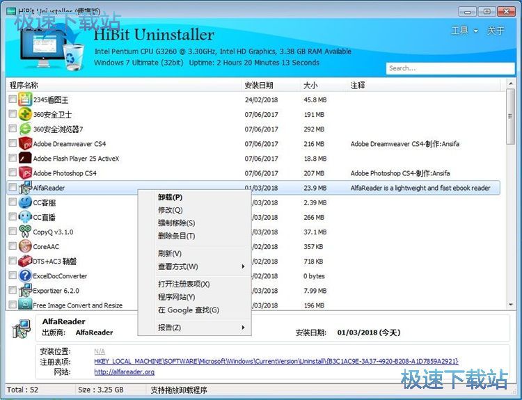Check the Adobe Dreamweaver CS4 checkbox
Viewport: 522px width, 400px height.
point(13,143)
